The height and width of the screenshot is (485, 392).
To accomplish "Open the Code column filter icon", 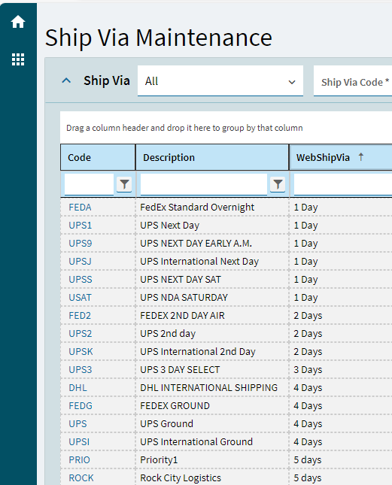I will coord(124,184).
